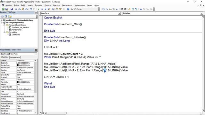Comment the selected block icon
The width and height of the screenshot is (205, 115).
(133, 9)
